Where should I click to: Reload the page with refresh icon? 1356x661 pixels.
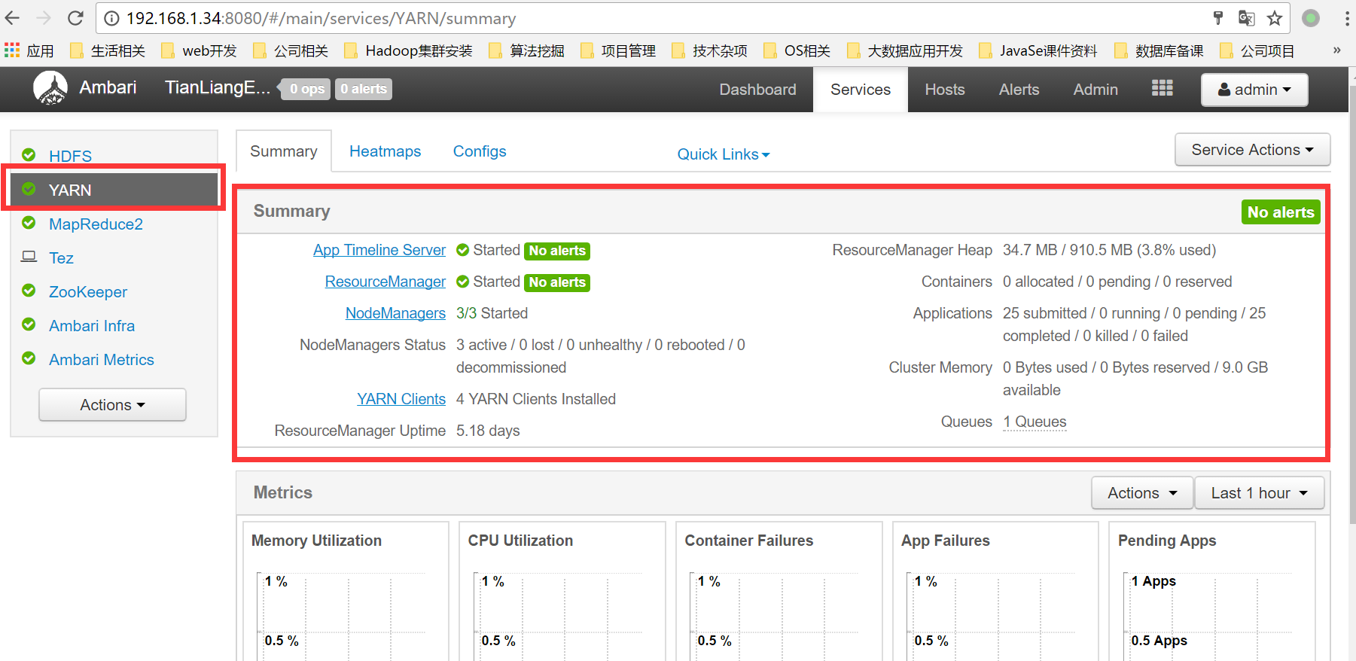(x=75, y=18)
